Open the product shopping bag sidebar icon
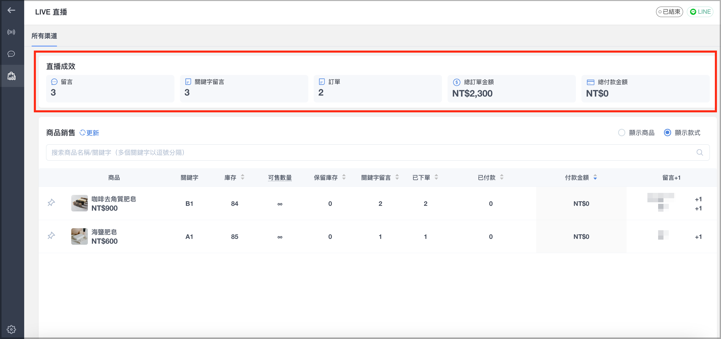Viewport: 721px width, 339px height. [x=11, y=76]
